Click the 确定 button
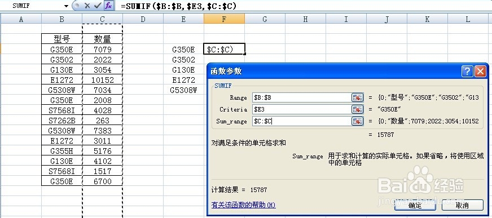The width and height of the screenshot is (492, 218). coord(415,205)
